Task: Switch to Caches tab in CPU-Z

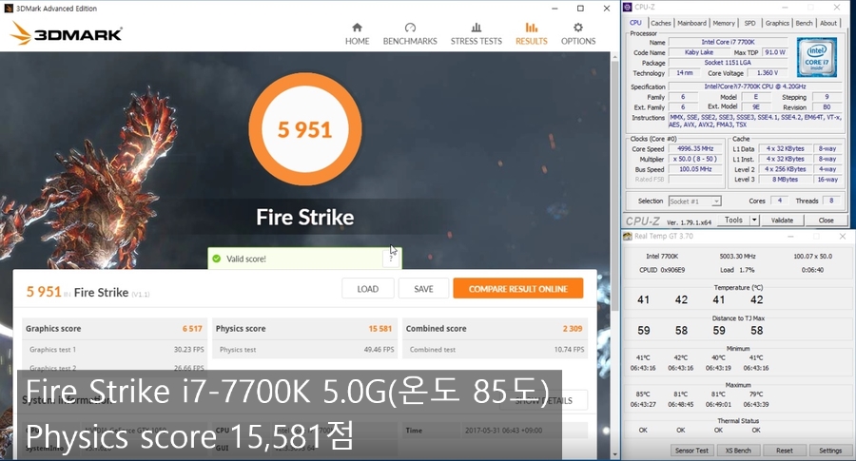Action: pos(661,23)
